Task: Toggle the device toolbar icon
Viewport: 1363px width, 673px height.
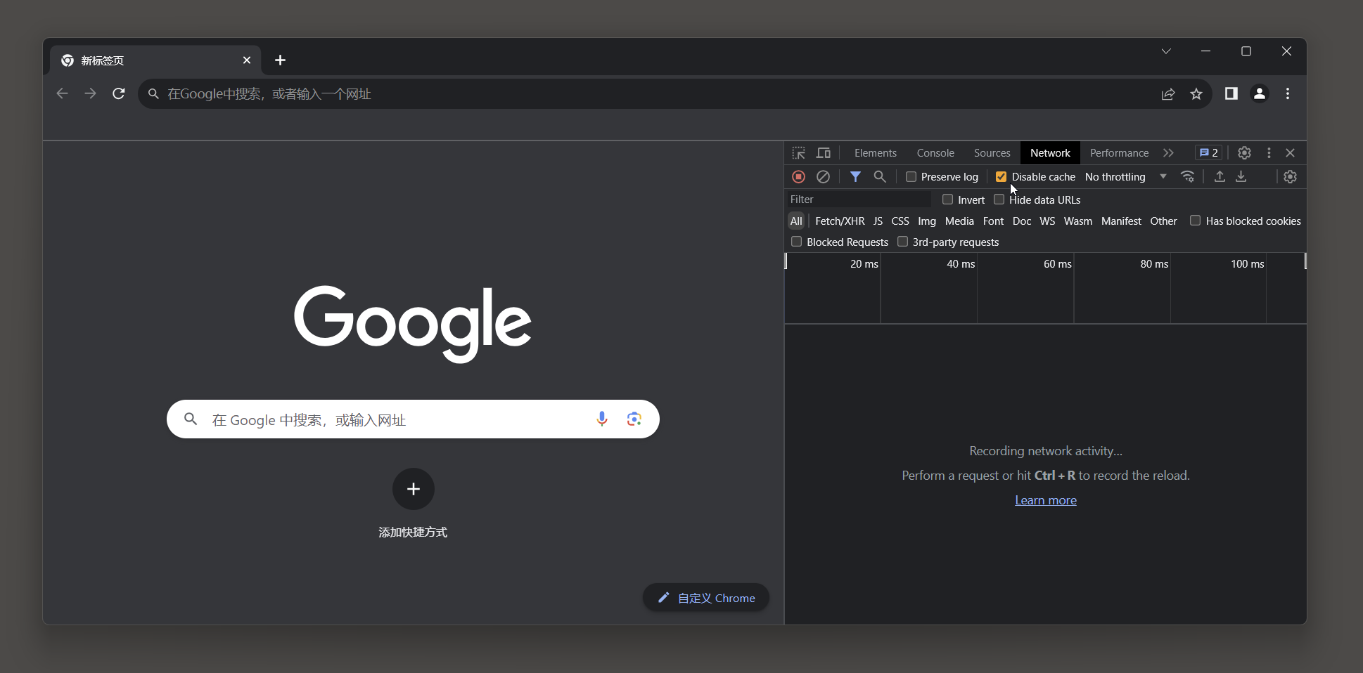Action: 824,152
